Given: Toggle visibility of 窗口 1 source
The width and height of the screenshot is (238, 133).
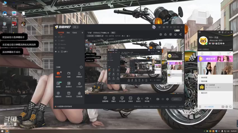Looking at the screenshot, I should [x=56, y=37].
